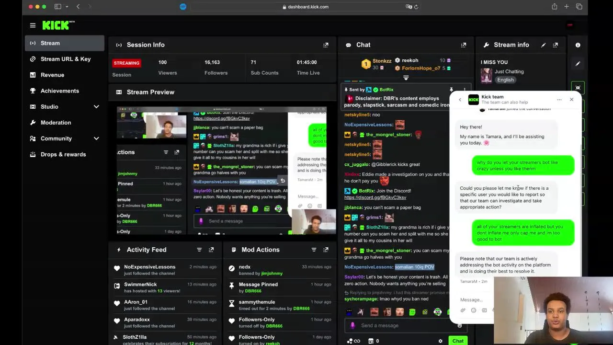Click the green frog emote in the quick emote bar
Screen dimensions: 613x345
pyautogui.click(x=412, y=312)
